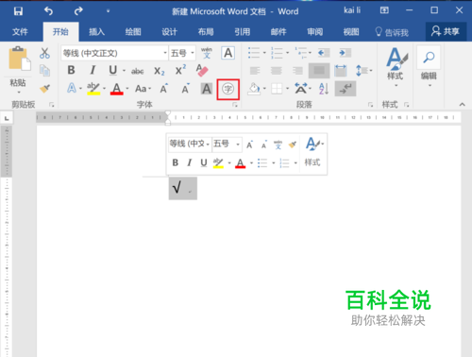Toggle strikethrough abc formatting
Viewport: 472px width, 357px height.
pyautogui.click(x=138, y=71)
